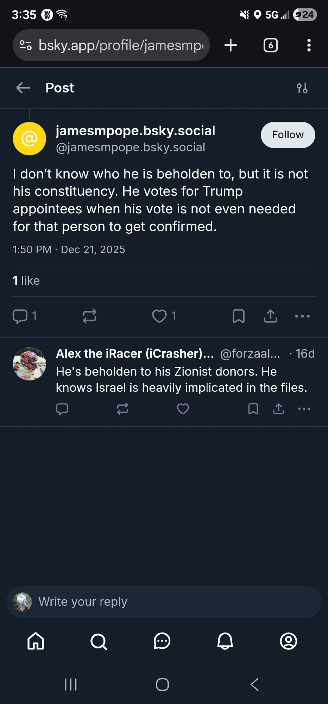This screenshot has height=704, width=328.
Task: Repost the main post
Action: click(x=89, y=316)
